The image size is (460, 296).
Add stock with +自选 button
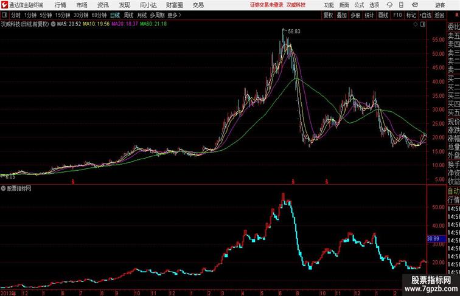click(425, 15)
